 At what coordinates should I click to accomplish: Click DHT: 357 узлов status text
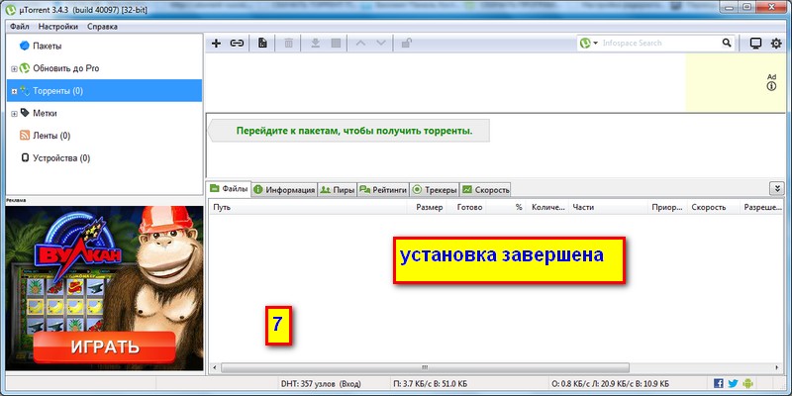click(321, 383)
